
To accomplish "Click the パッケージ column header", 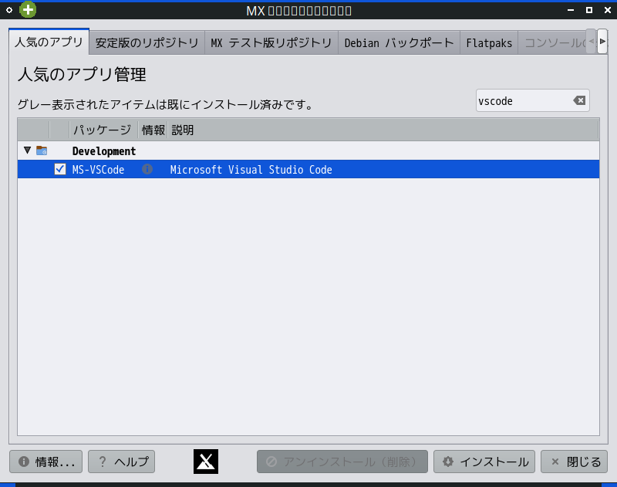I will click(103, 130).
